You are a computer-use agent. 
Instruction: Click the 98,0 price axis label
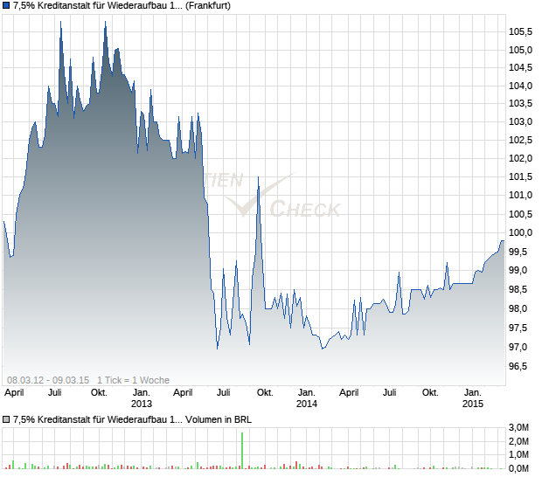(x=518, y=308)
